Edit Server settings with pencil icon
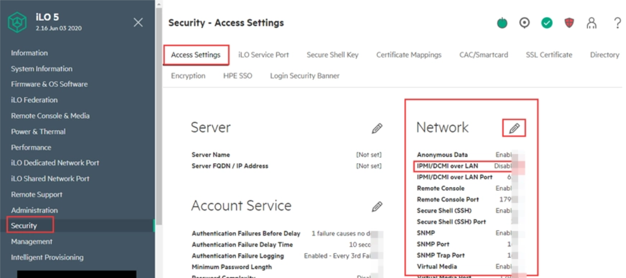The image size is (626, 278). coord(377,128)
